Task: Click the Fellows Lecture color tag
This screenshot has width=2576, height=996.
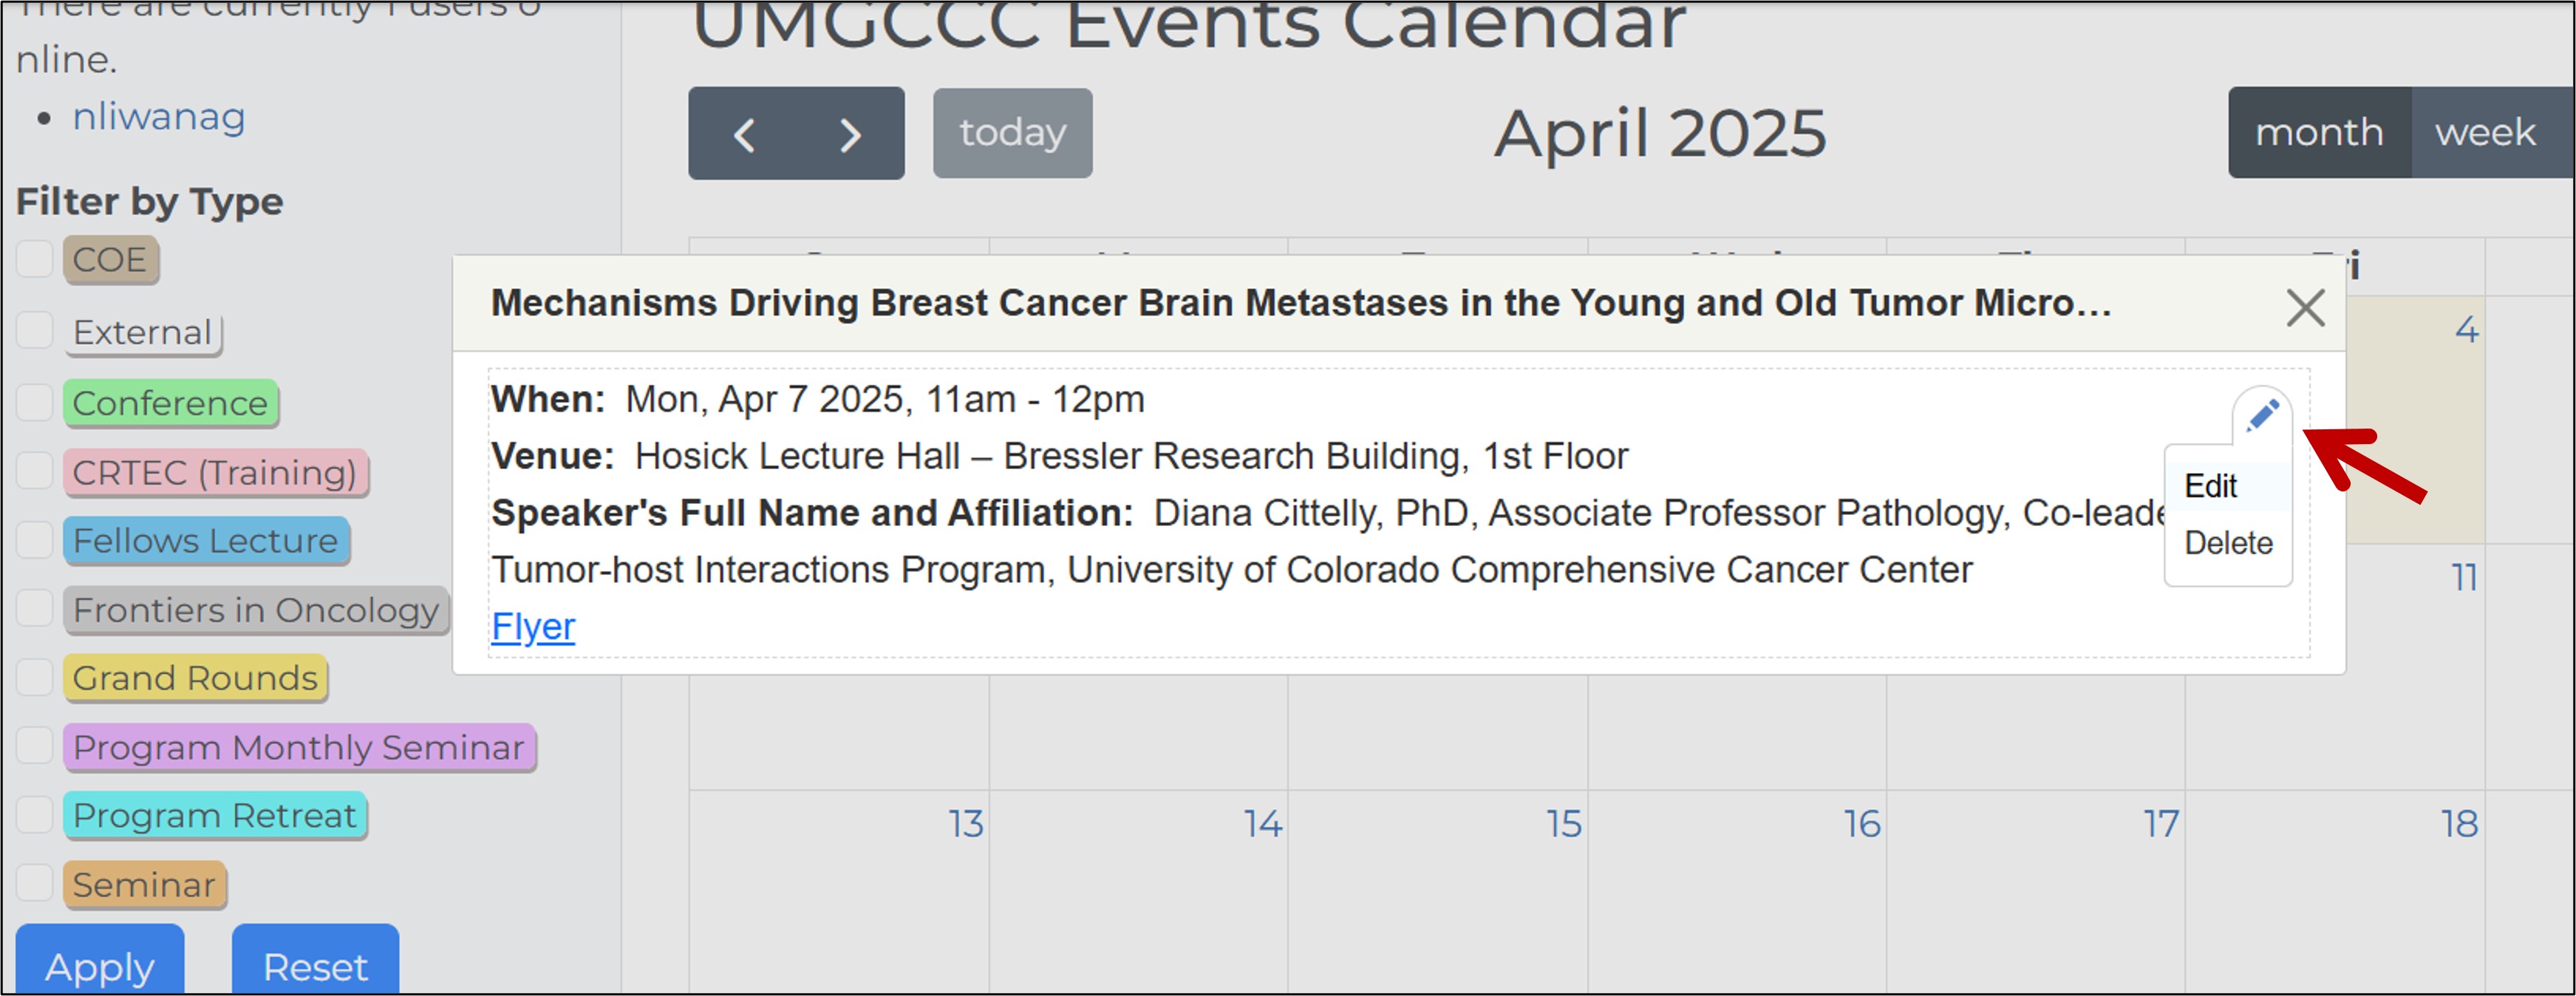Action: 206,541
